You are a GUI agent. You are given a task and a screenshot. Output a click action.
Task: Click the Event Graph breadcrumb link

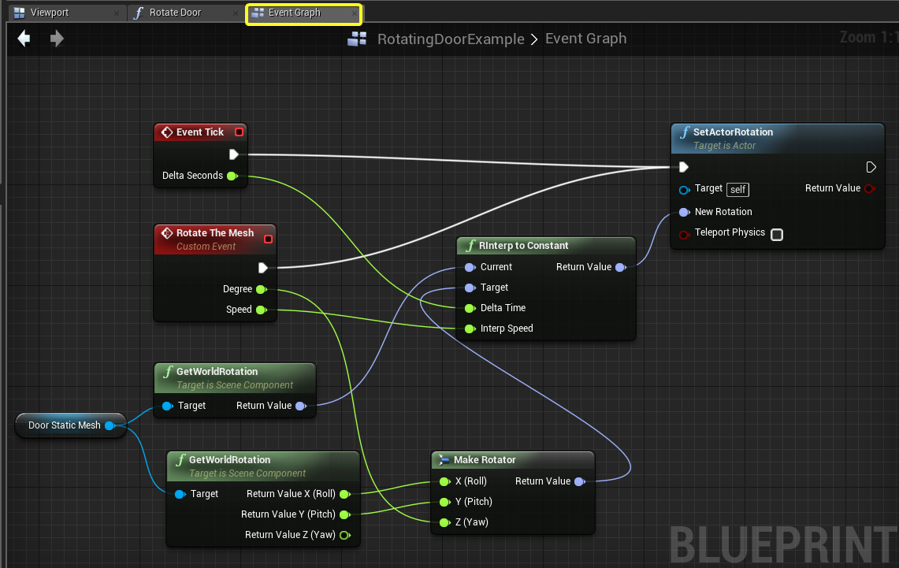point(585,39)
